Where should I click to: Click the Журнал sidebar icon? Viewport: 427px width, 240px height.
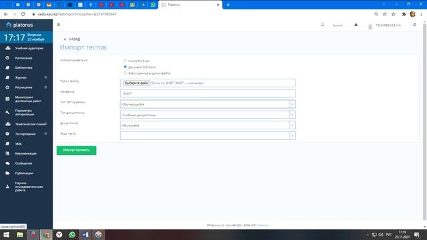point(7,77)
